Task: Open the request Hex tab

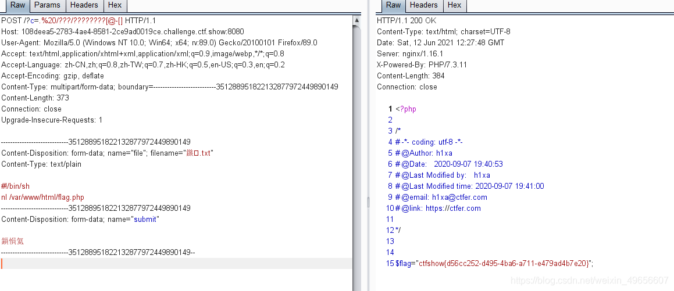Action: point(115,6)
